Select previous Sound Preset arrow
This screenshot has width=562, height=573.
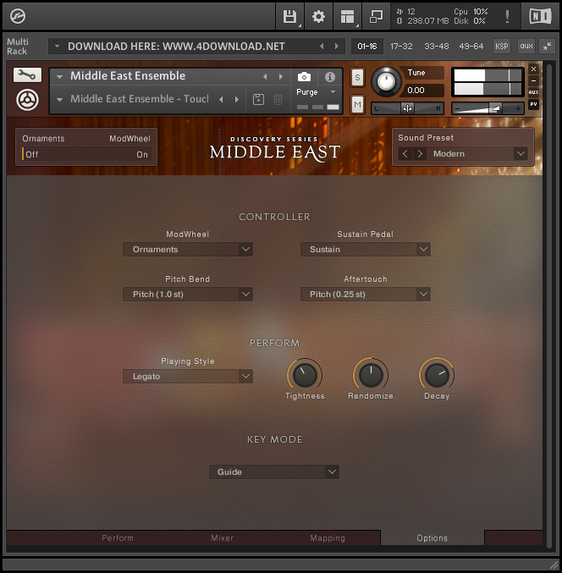point(405,154)
